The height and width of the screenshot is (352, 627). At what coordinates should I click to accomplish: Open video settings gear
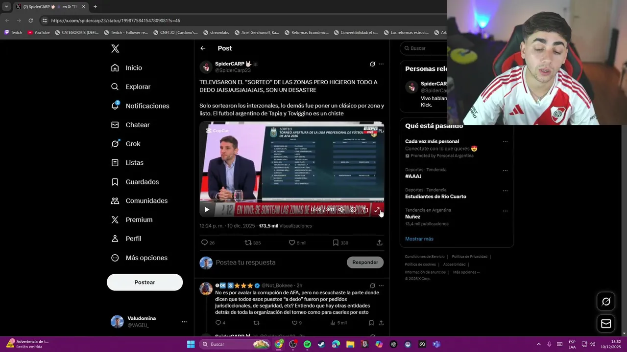click(x=353, y=210)
